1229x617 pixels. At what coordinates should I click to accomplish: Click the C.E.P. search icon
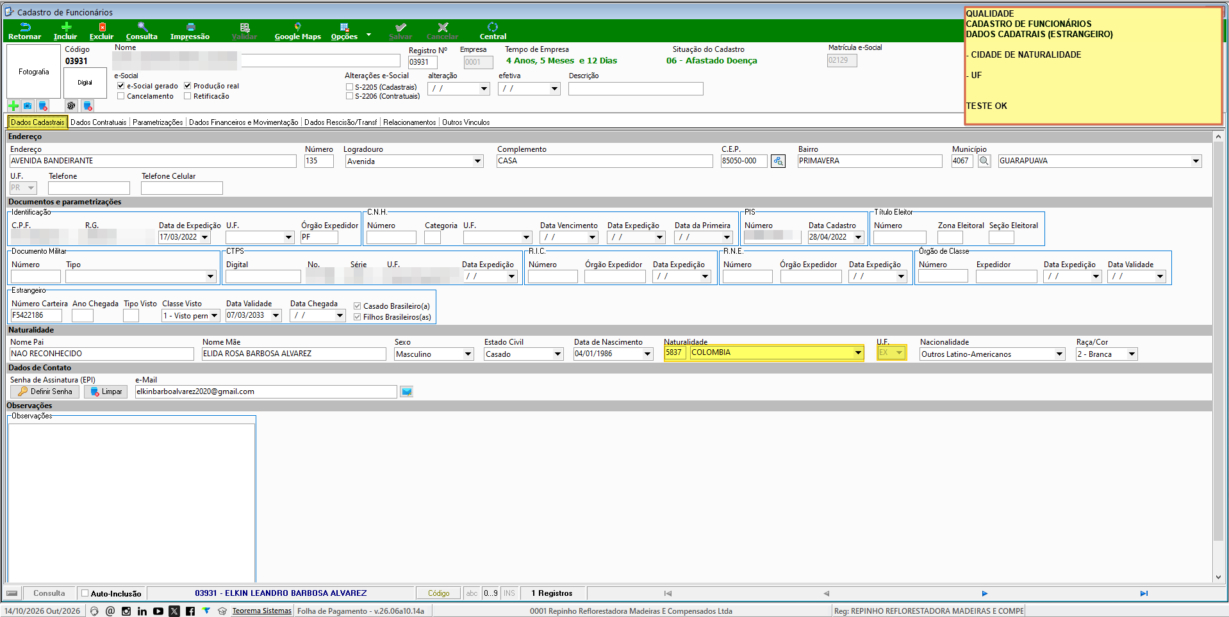click(778, 161)
